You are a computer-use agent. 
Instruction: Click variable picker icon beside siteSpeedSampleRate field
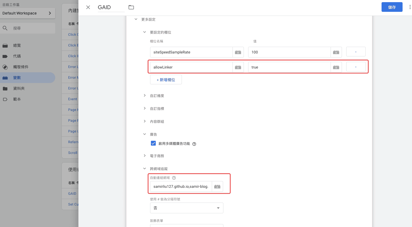pos(238,52)
